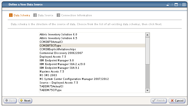Select Altiris Inventory Solution 6.5 schema
188x107 pixels.
pos(92,38)
